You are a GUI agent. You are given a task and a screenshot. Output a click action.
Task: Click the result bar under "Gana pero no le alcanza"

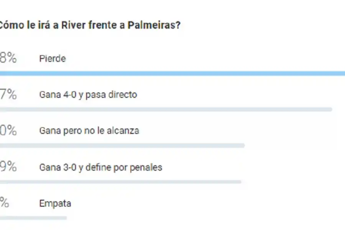[x=123, y=145]
